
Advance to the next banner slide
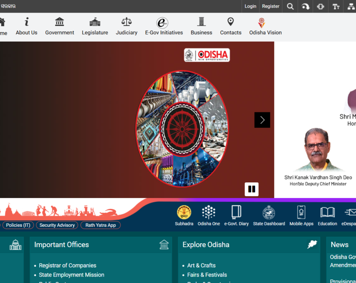pos(262,120)
